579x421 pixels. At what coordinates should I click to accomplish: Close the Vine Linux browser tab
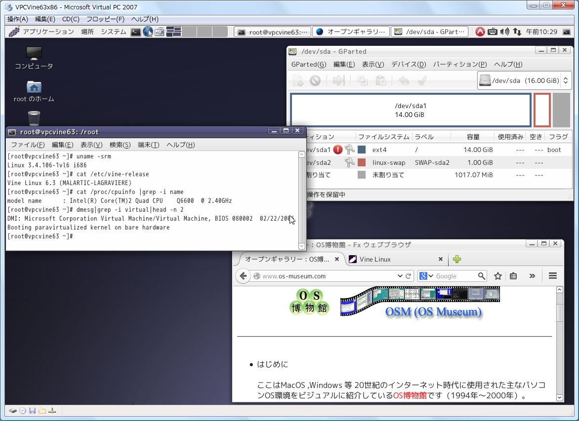click(440, 259)
